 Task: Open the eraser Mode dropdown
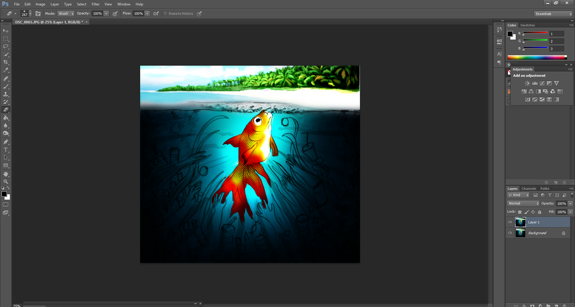pyautogui.click(x=66, y=13)
